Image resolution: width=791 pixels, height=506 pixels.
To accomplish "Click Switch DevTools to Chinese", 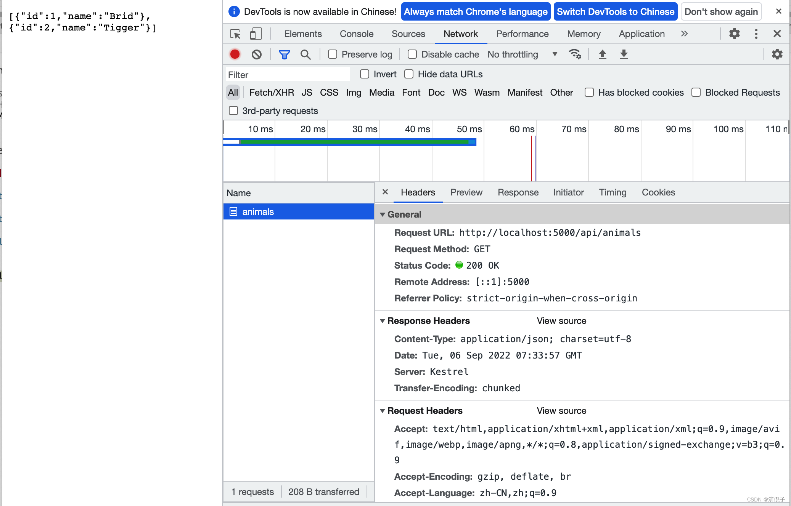I will click(x=615, y=11).
